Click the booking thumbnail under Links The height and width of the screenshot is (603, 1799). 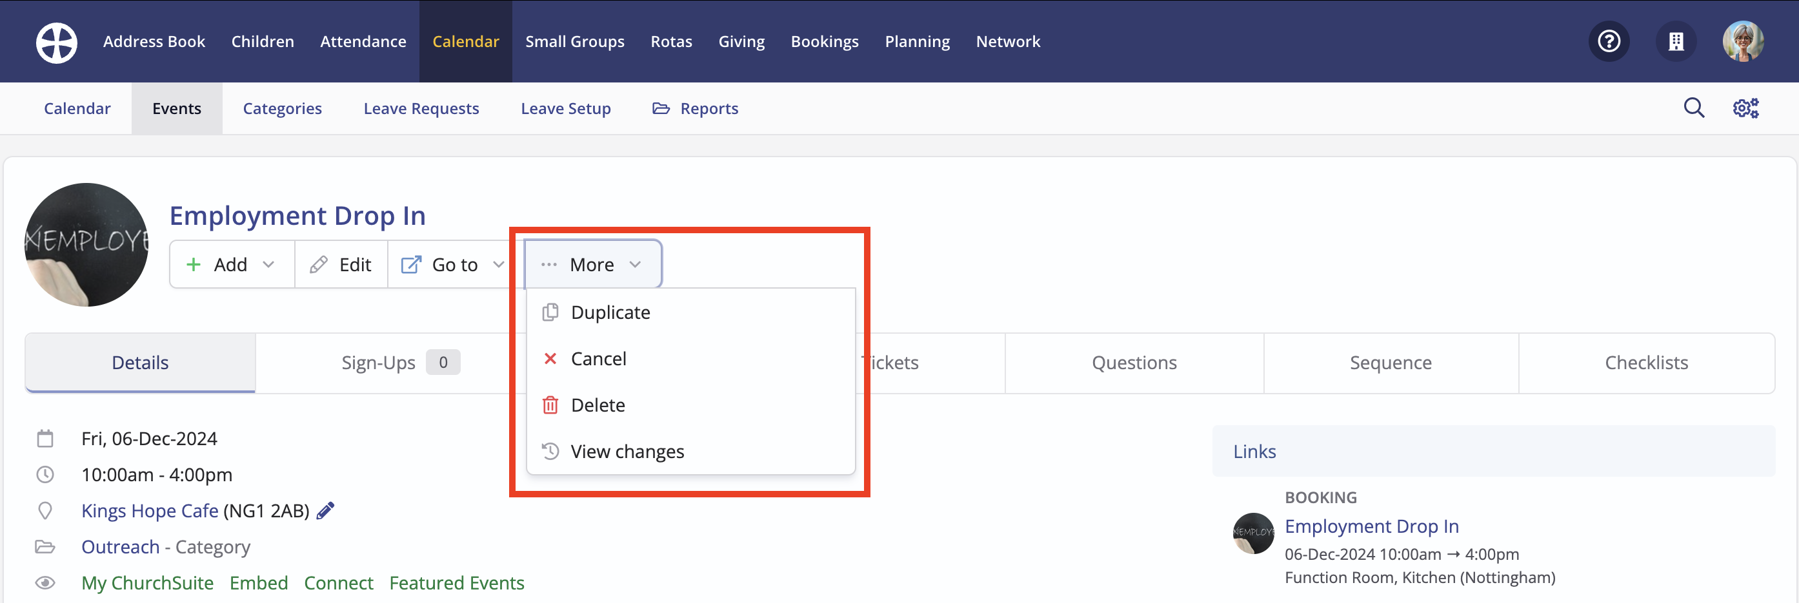pyautogui.click(x=1254, y=533)
